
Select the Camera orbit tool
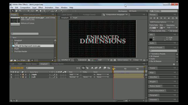coord(28,11)
